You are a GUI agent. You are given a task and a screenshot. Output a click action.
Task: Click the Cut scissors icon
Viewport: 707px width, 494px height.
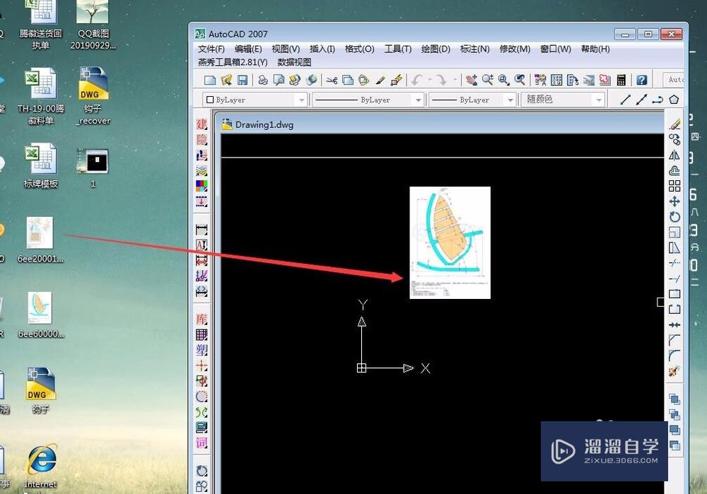[x=332, y=81]
